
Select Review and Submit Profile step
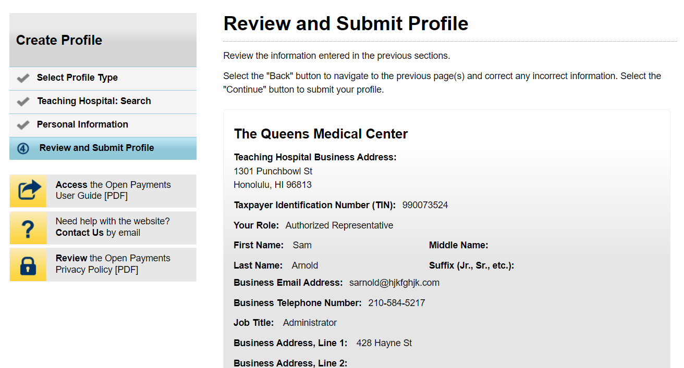point(96,148)
